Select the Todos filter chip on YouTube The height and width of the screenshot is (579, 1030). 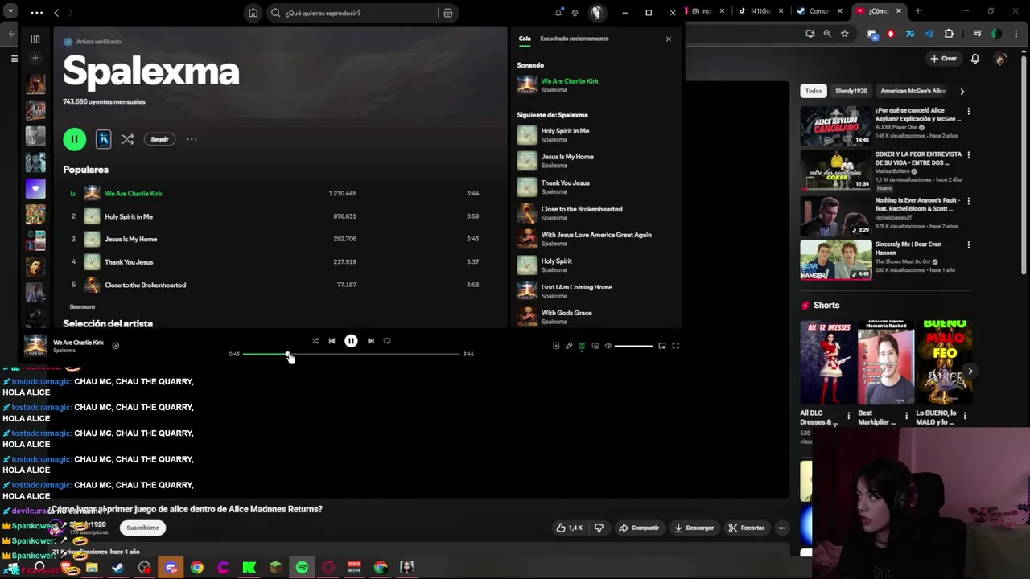coord(814,91)
